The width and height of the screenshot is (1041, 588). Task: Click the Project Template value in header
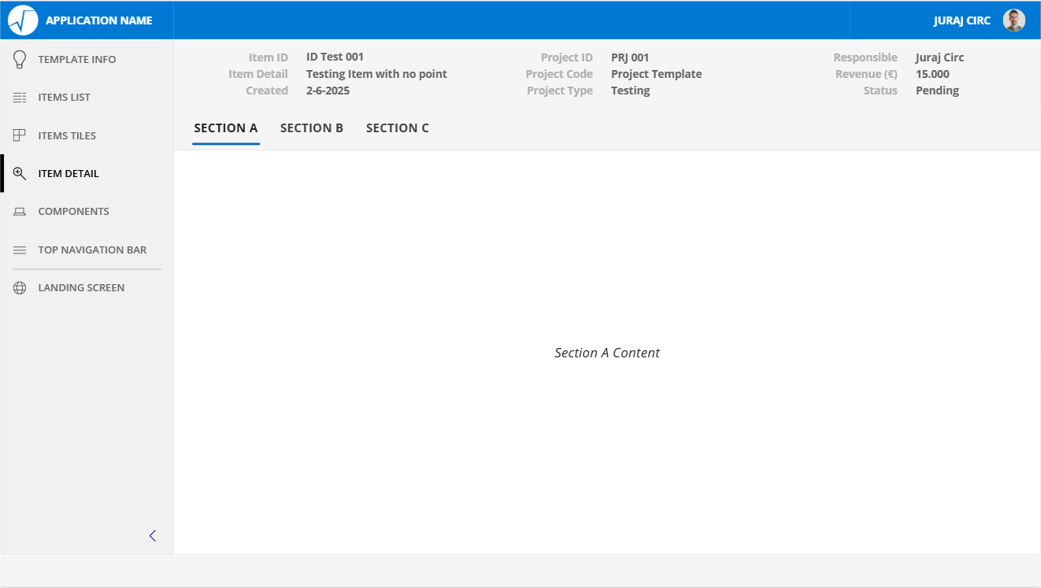pos(656,74)
